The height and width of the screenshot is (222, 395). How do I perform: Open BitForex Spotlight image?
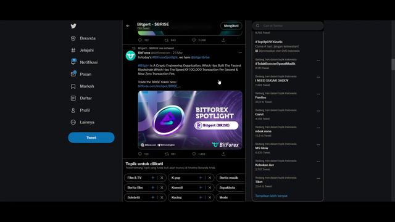pyautogui.click(x=190, y=120)
